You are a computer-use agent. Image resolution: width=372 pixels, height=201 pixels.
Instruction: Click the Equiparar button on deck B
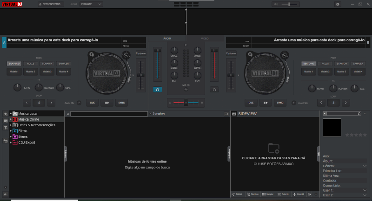231,54
